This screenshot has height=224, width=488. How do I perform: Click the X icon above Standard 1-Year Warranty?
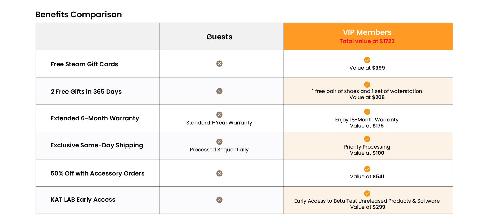pos(219,115)
